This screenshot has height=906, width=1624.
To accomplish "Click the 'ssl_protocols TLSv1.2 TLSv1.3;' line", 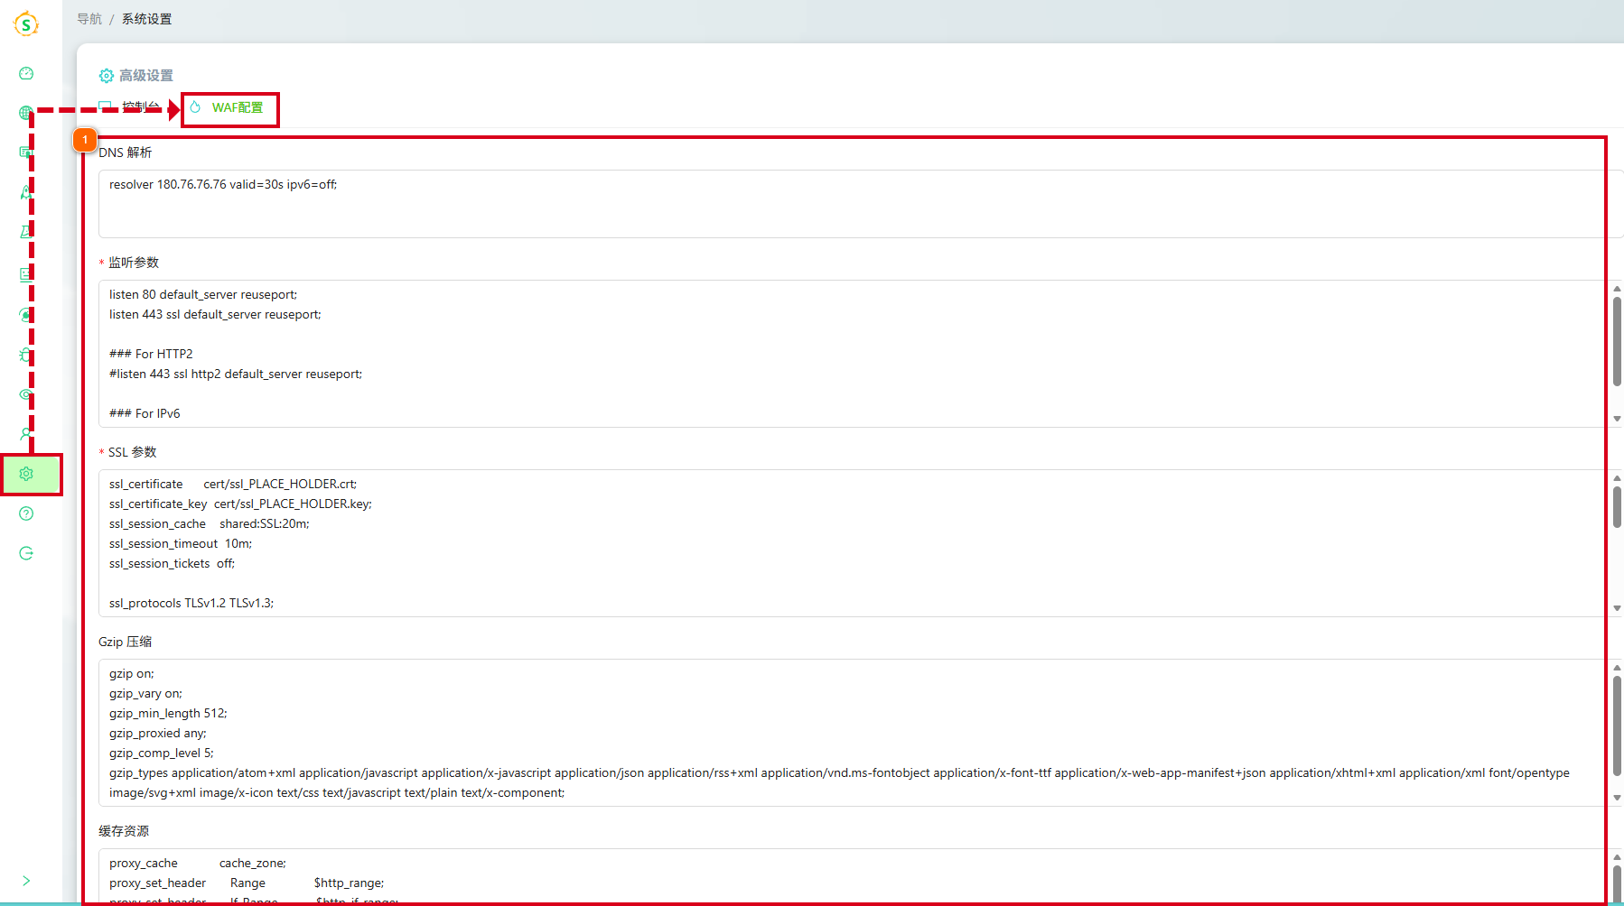I will pos(191,603).
